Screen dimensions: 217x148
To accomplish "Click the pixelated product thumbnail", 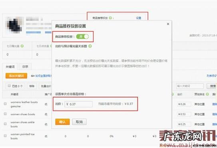I will point(15,25).
